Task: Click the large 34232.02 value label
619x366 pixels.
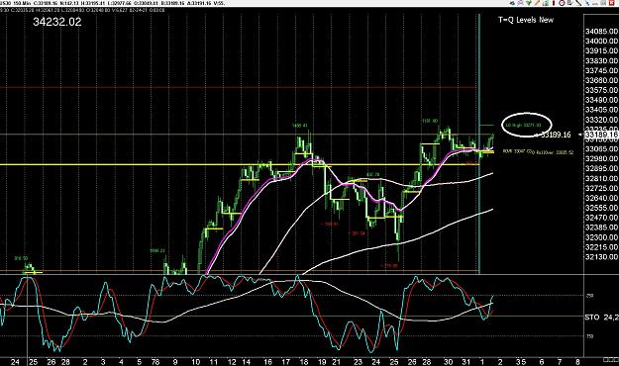Action: [57, 22]
